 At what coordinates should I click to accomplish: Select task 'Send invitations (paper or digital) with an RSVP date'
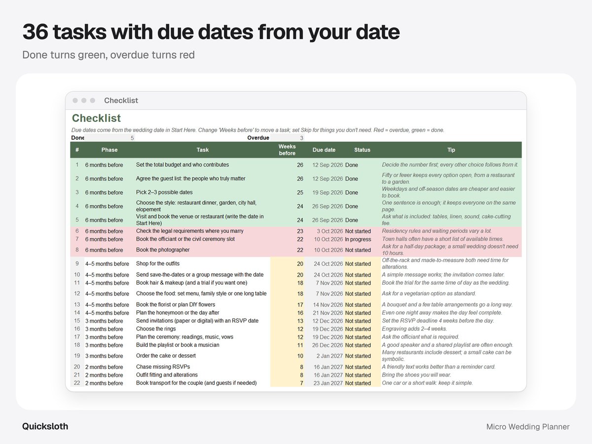tap(197, 321)
